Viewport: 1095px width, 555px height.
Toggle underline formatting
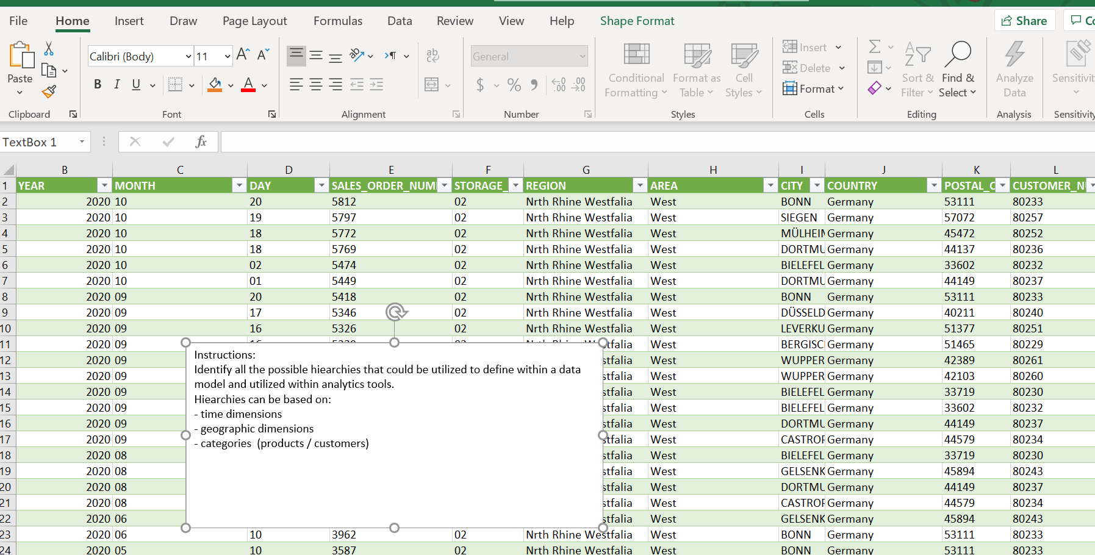pyautogui.click(x=135, y=85)
